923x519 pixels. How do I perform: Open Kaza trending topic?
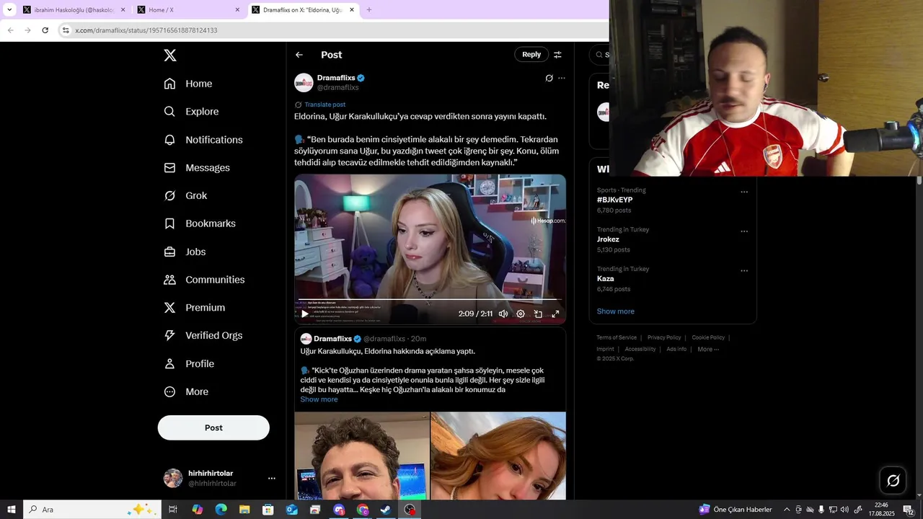pos(606,278)
